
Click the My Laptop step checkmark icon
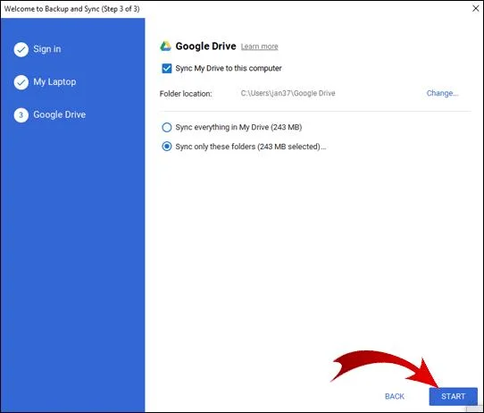pyautogui.click(x=21, y=82)
